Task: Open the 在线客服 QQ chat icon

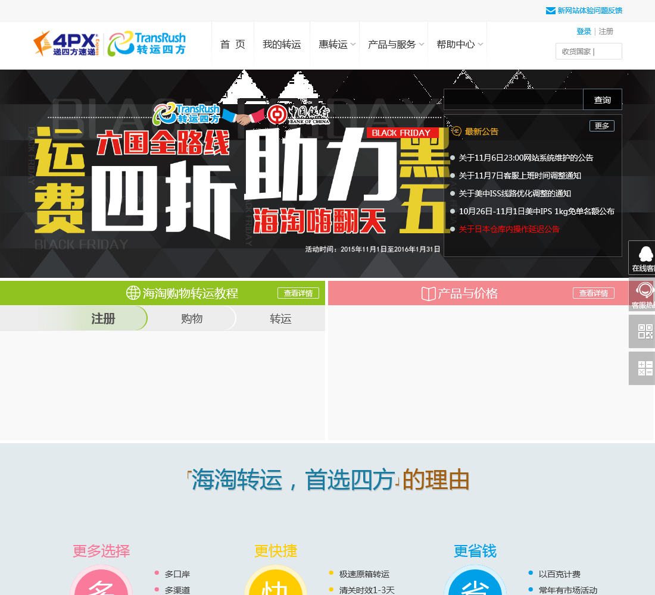Action: [x=642, y=258]
